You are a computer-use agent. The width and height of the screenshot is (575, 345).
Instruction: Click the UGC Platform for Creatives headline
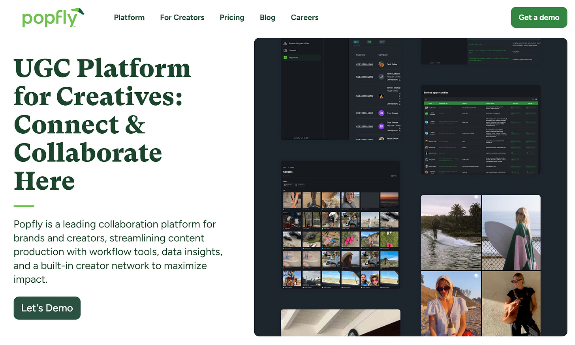pyautogui.click(x=102, y=124)
